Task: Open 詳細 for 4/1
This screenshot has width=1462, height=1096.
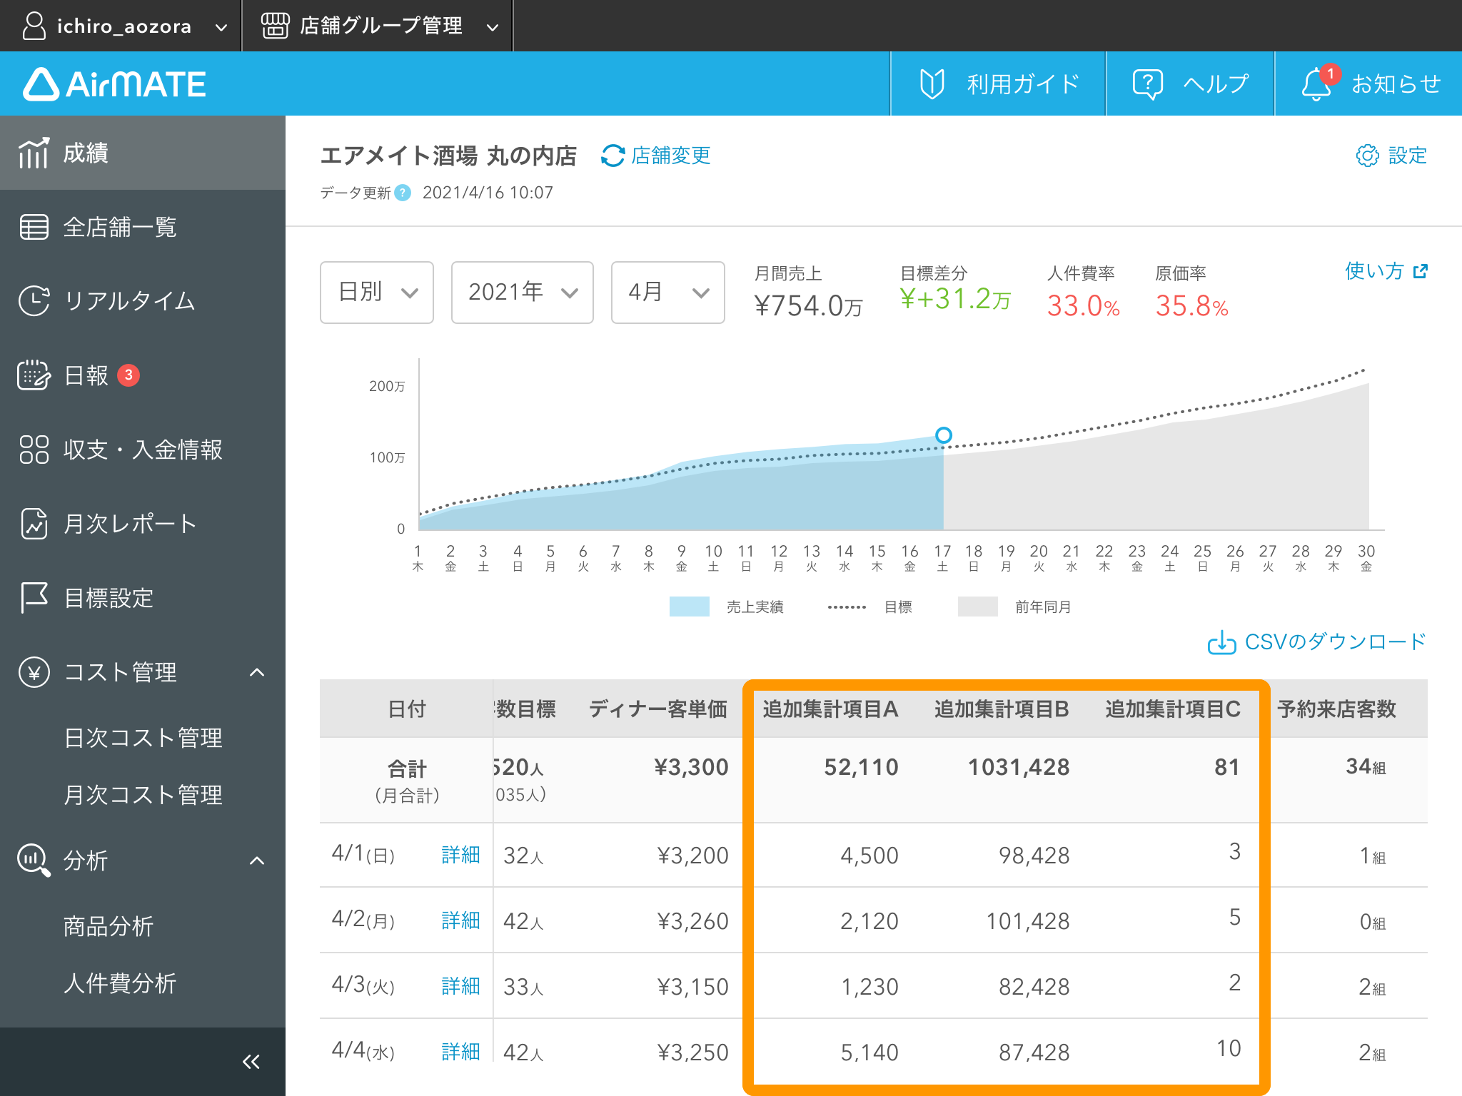Action: point(460,855)
